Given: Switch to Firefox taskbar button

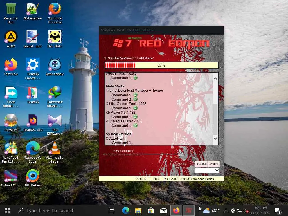Looking at the screenshot, I should click(176, 210).
